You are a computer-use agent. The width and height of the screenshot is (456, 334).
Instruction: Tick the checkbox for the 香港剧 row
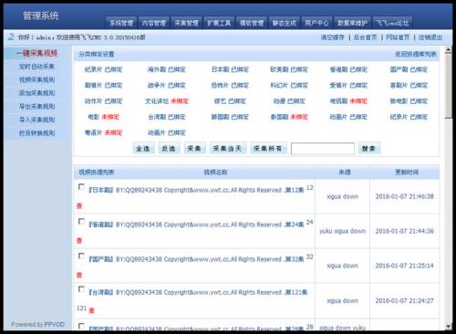pos(81,221)
